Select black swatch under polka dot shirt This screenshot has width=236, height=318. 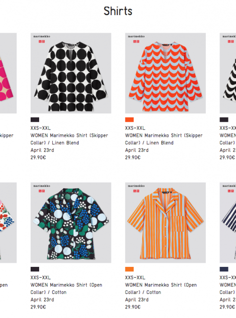[35, 120]
